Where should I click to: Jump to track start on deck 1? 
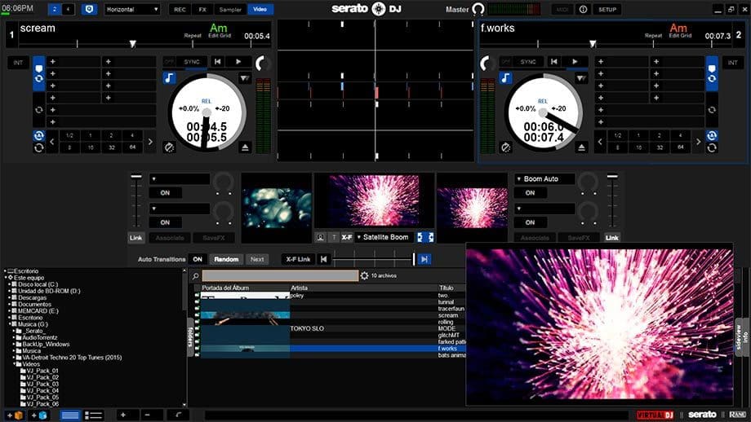pos(217,62)
